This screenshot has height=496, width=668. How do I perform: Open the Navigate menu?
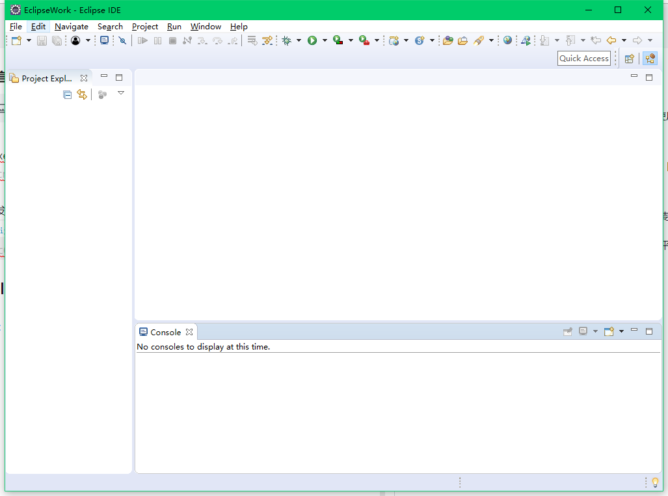[72, 27]
